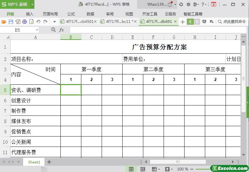Click the red download update icon
Viewport: 249px width, 172px height.
coord(214,4)
